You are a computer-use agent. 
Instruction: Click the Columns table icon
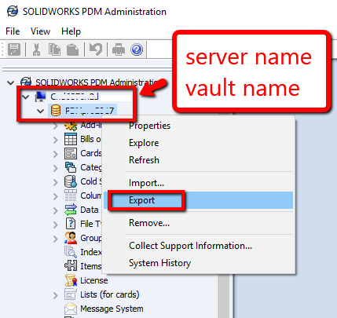point(71,196)
